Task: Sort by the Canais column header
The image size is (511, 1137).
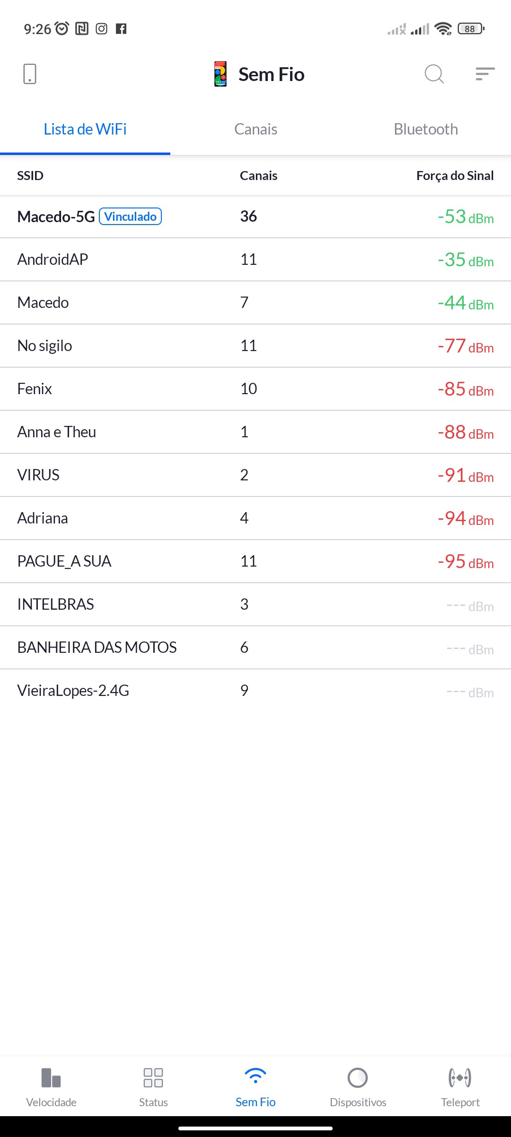Action: pos(258,176)
